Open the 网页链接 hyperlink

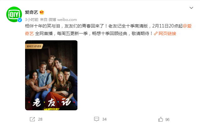click(x=167, y=33)
